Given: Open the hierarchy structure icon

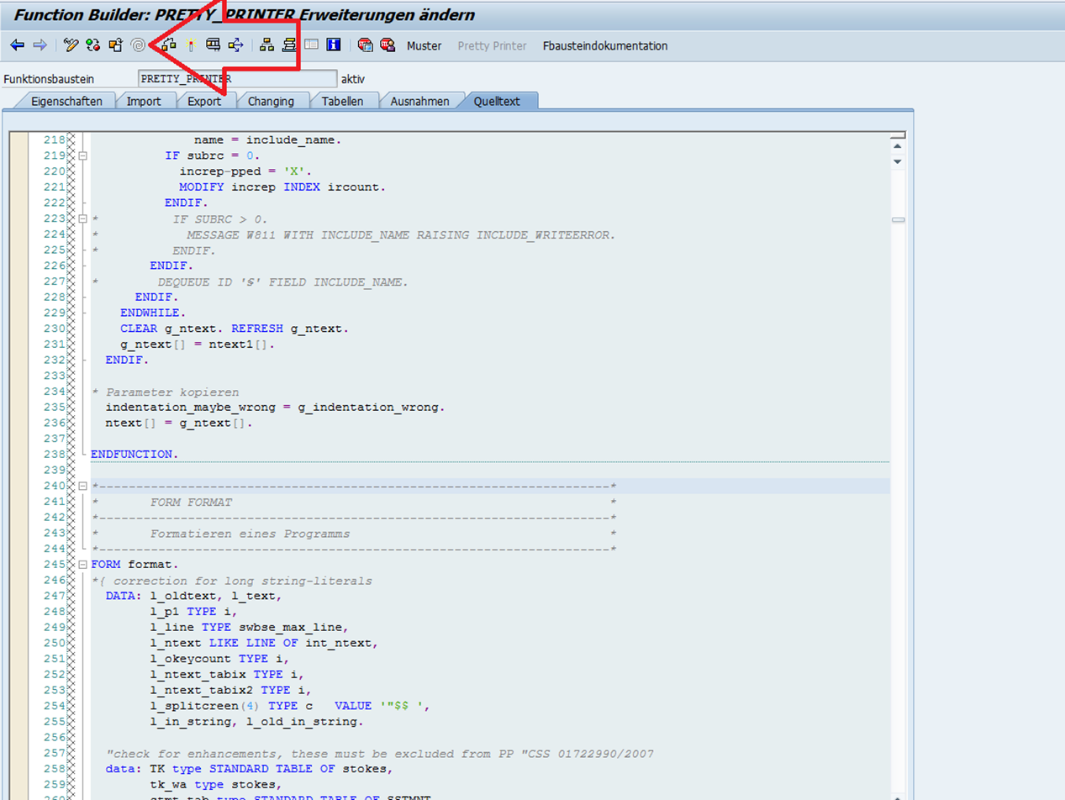Looking at the screenshot, I should [267, 45].
